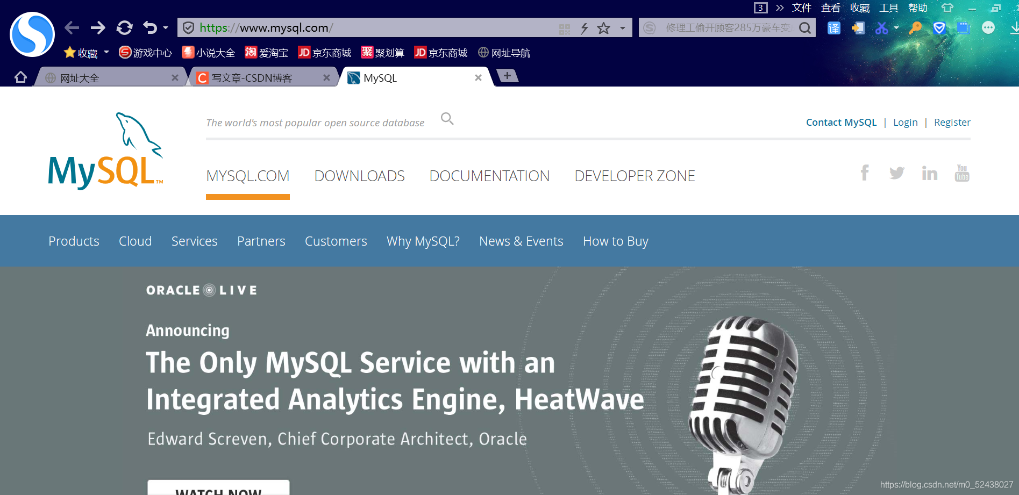1019x495 pixels.
Task: Click the lightning speed mode icon
Action: coord(585,28)
